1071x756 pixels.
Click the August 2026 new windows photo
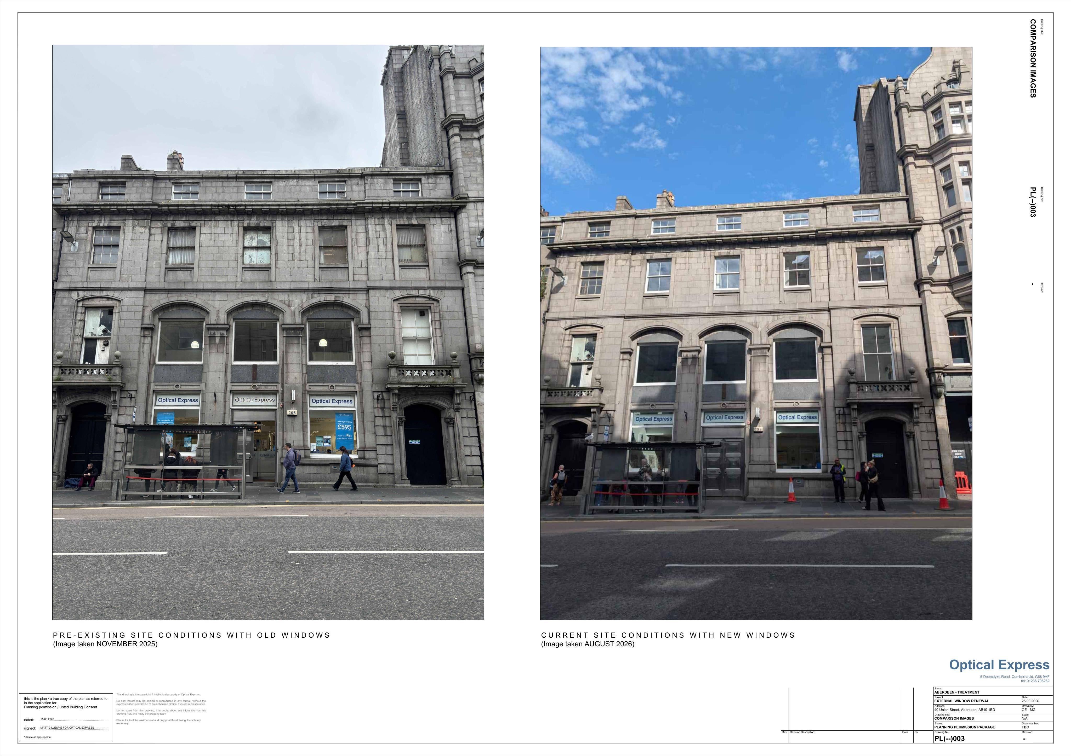pyautogui.click(x=756, y=333)
